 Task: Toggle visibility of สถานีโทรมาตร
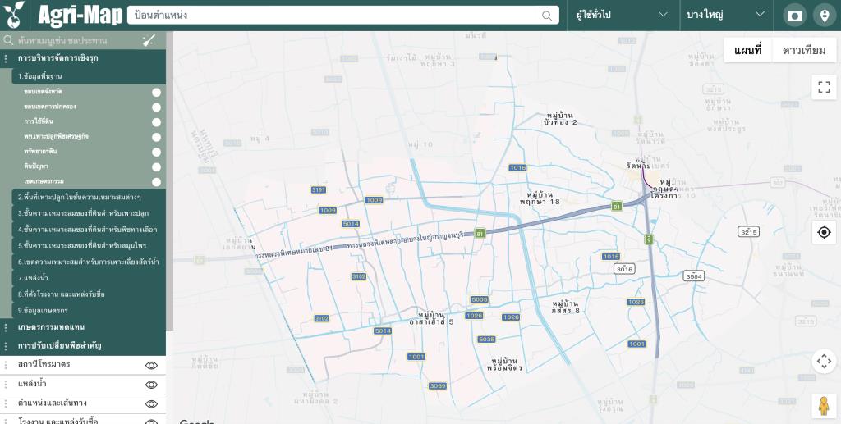click(151, 365)
